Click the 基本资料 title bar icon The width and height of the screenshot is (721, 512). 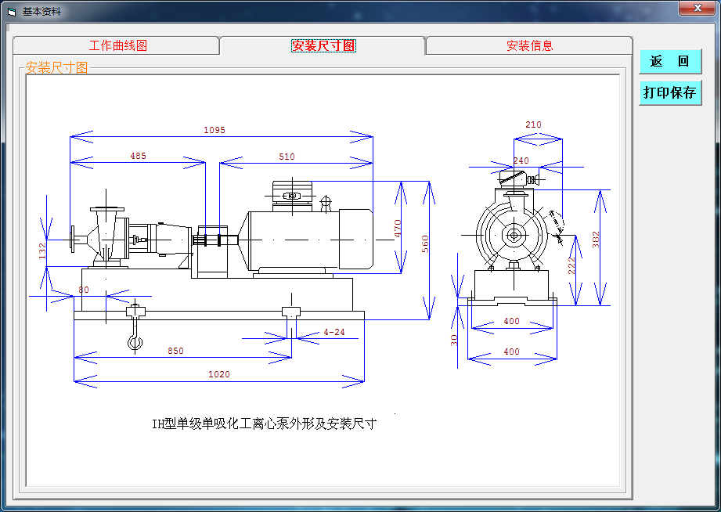[12, 12]
